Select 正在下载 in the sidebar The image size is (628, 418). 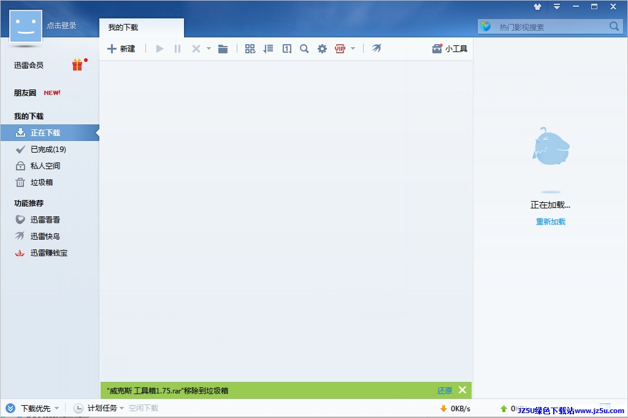pyautogui.click(x=50, y=133)
